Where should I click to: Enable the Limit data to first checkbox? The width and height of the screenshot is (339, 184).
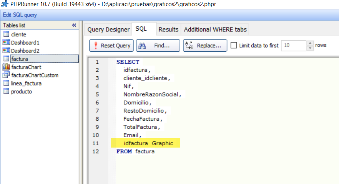pos(234,45)
